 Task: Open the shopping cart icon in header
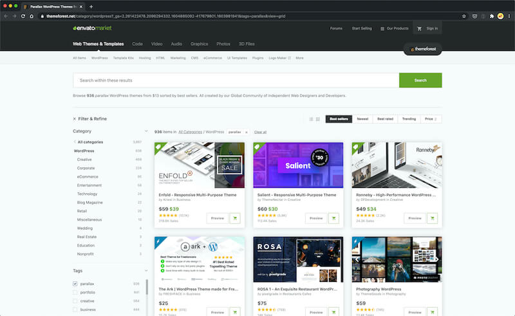(x=419, y=28)
